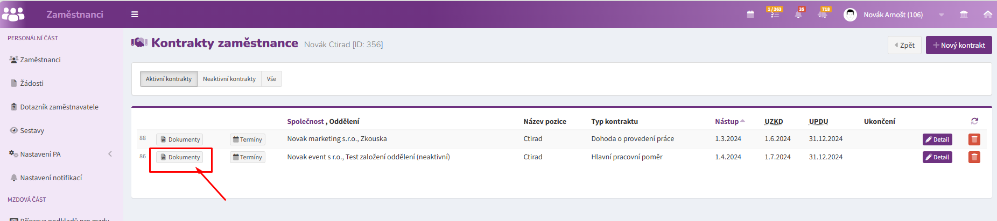Open Sestavy in the sidebar

click(x=32, y=130)
